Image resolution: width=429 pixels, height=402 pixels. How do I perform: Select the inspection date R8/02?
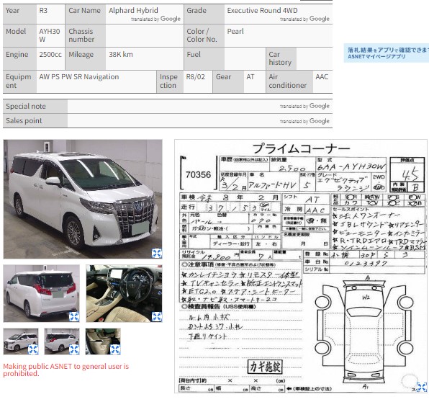(195, 77)
